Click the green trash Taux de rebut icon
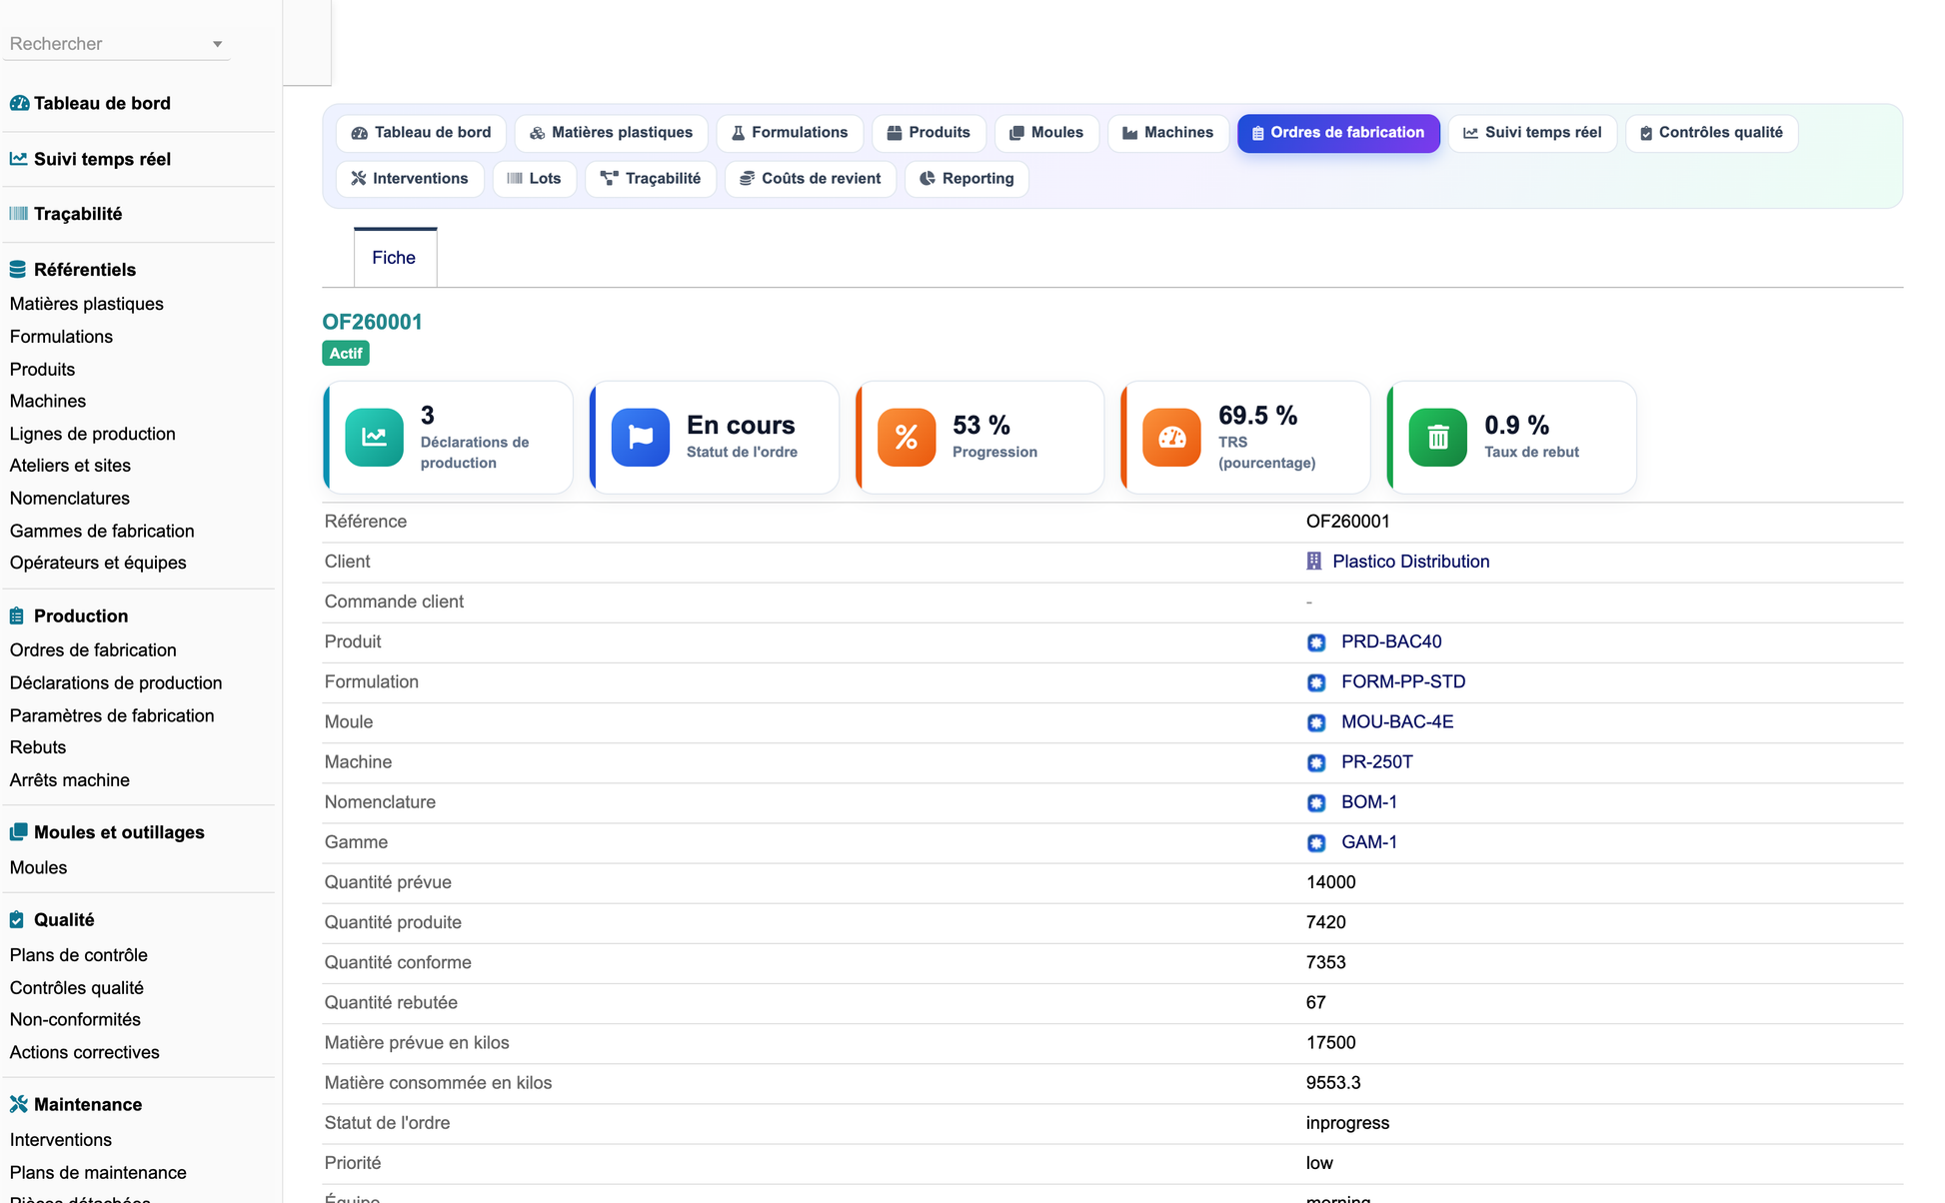Viewport: 1945px width, 1203px height. 1438,437
